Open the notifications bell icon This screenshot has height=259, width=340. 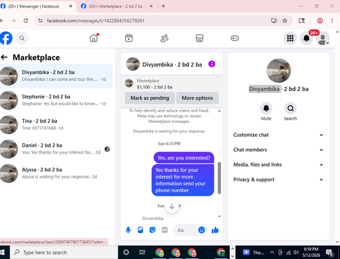click(x=307, y=38)
